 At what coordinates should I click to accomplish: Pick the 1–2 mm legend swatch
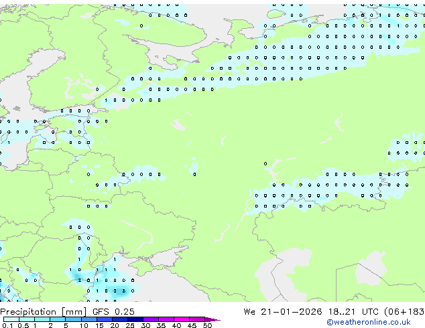[x=42, y=319]
